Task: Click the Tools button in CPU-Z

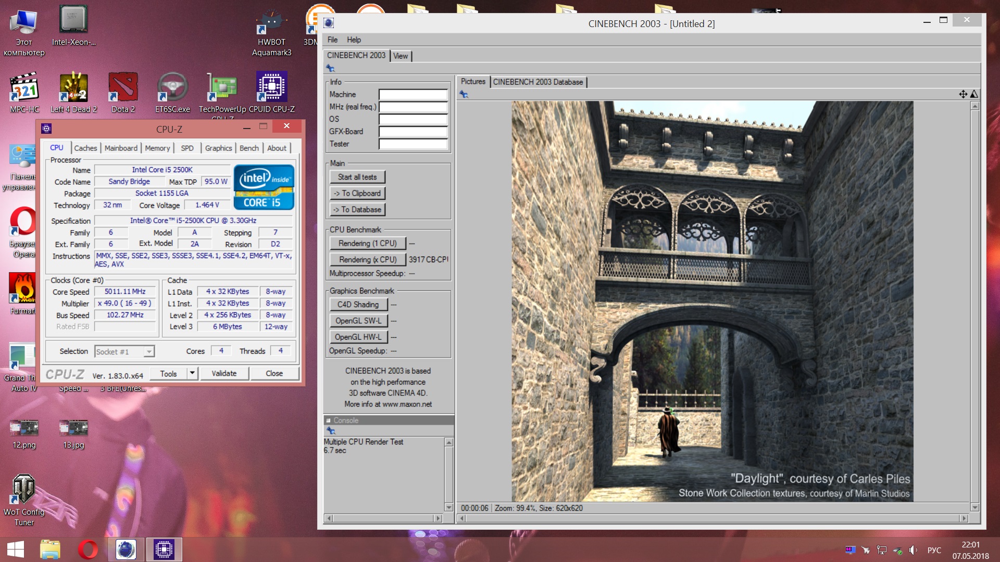Action: tap(168, 373)
